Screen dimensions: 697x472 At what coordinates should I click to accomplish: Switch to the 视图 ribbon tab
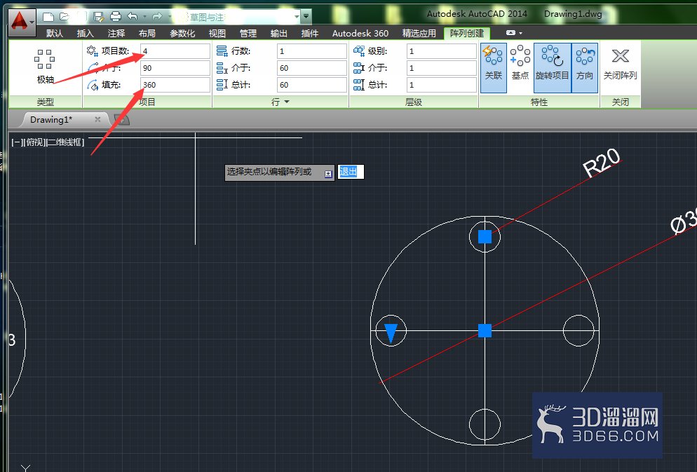[x=217, y=34]
